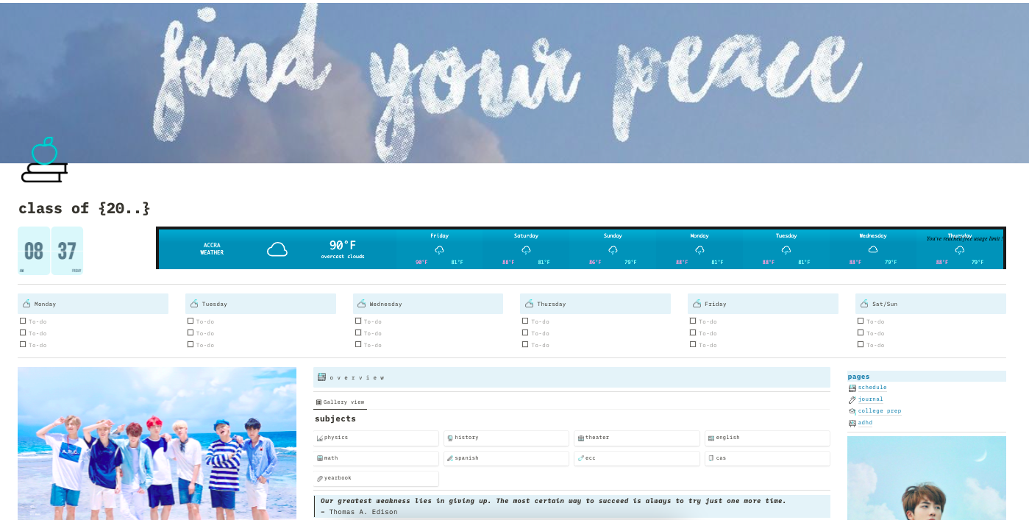1029x520 pixels.
Task: Click the beach group photo thumbnail
Action: [157, 441]
